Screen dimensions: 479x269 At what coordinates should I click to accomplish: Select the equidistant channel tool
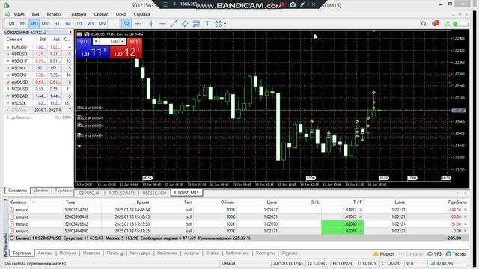(x=185, y=23)
